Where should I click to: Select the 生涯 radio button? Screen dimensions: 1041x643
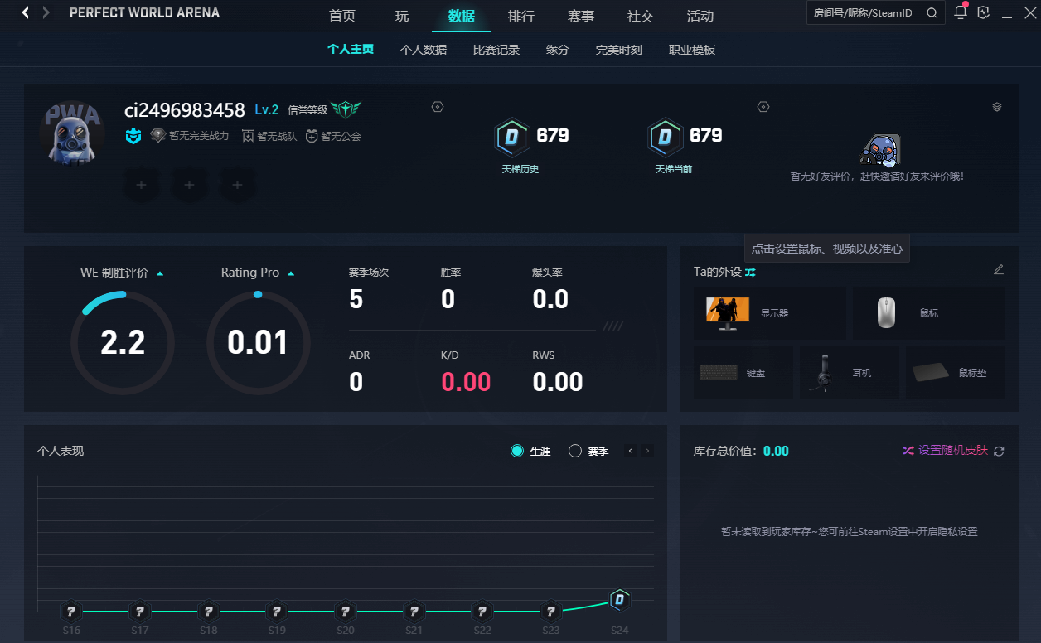point(517,451)
